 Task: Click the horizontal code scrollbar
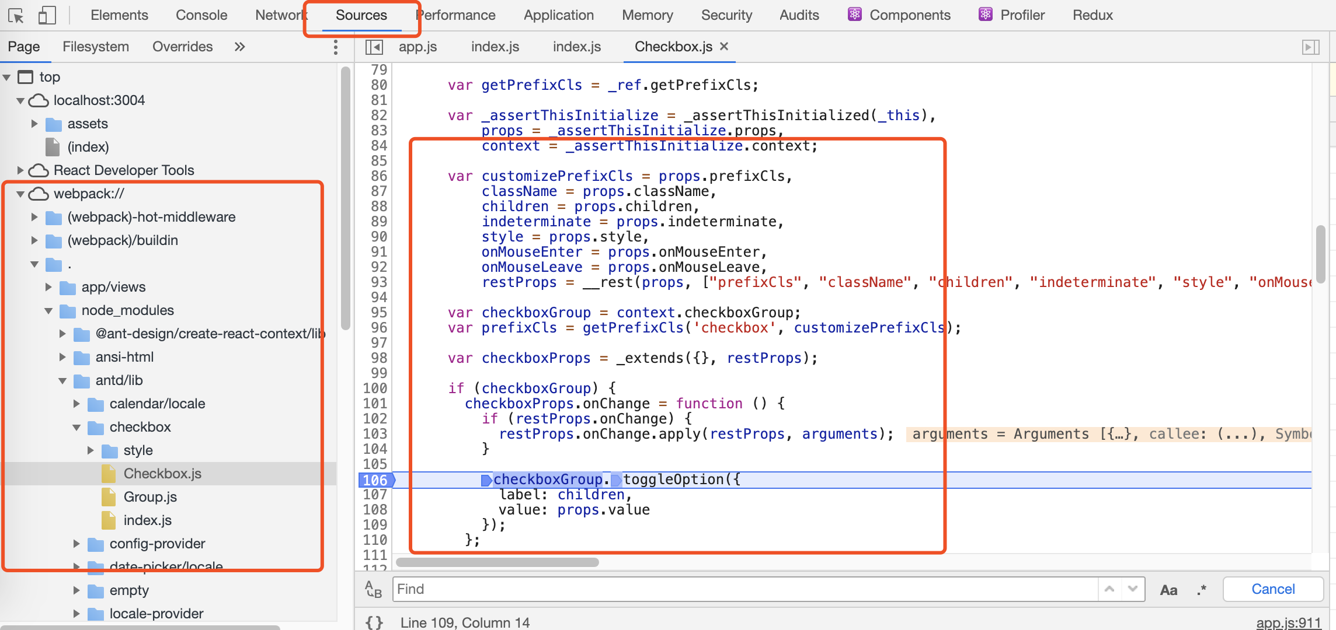click(x=497, y=562)
